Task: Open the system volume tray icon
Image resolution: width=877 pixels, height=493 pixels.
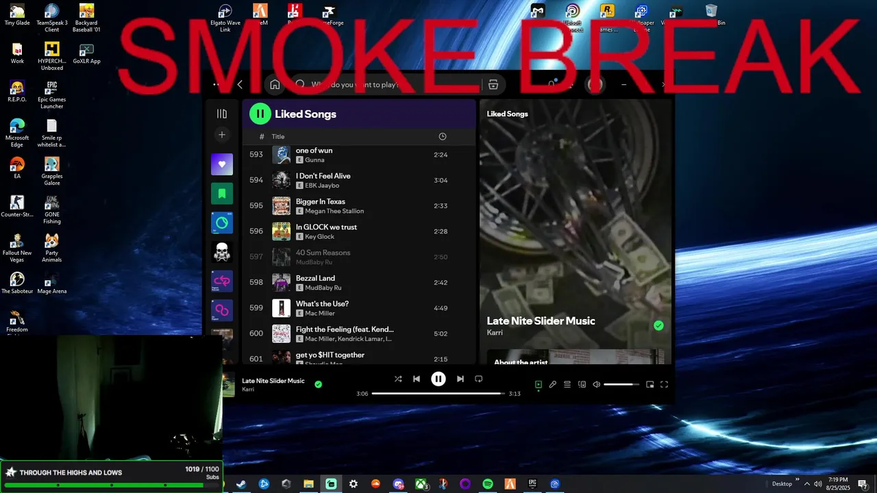Action: pos(818,484)
